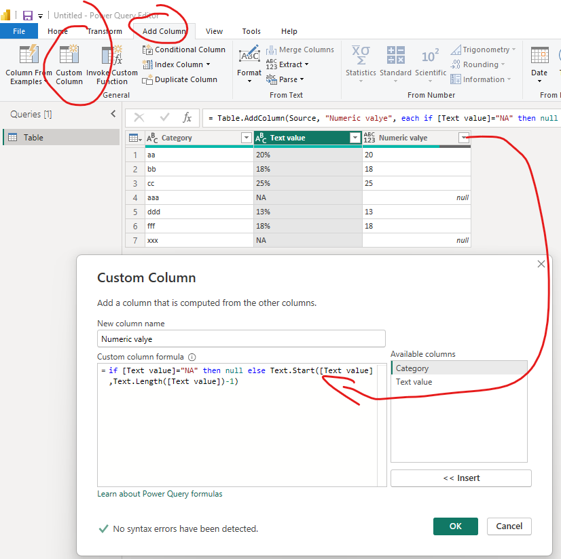This screenshot has width=561, height=559.
Task: Click Statistics icon
Action: pyautogui.click(x=361, y=55)
